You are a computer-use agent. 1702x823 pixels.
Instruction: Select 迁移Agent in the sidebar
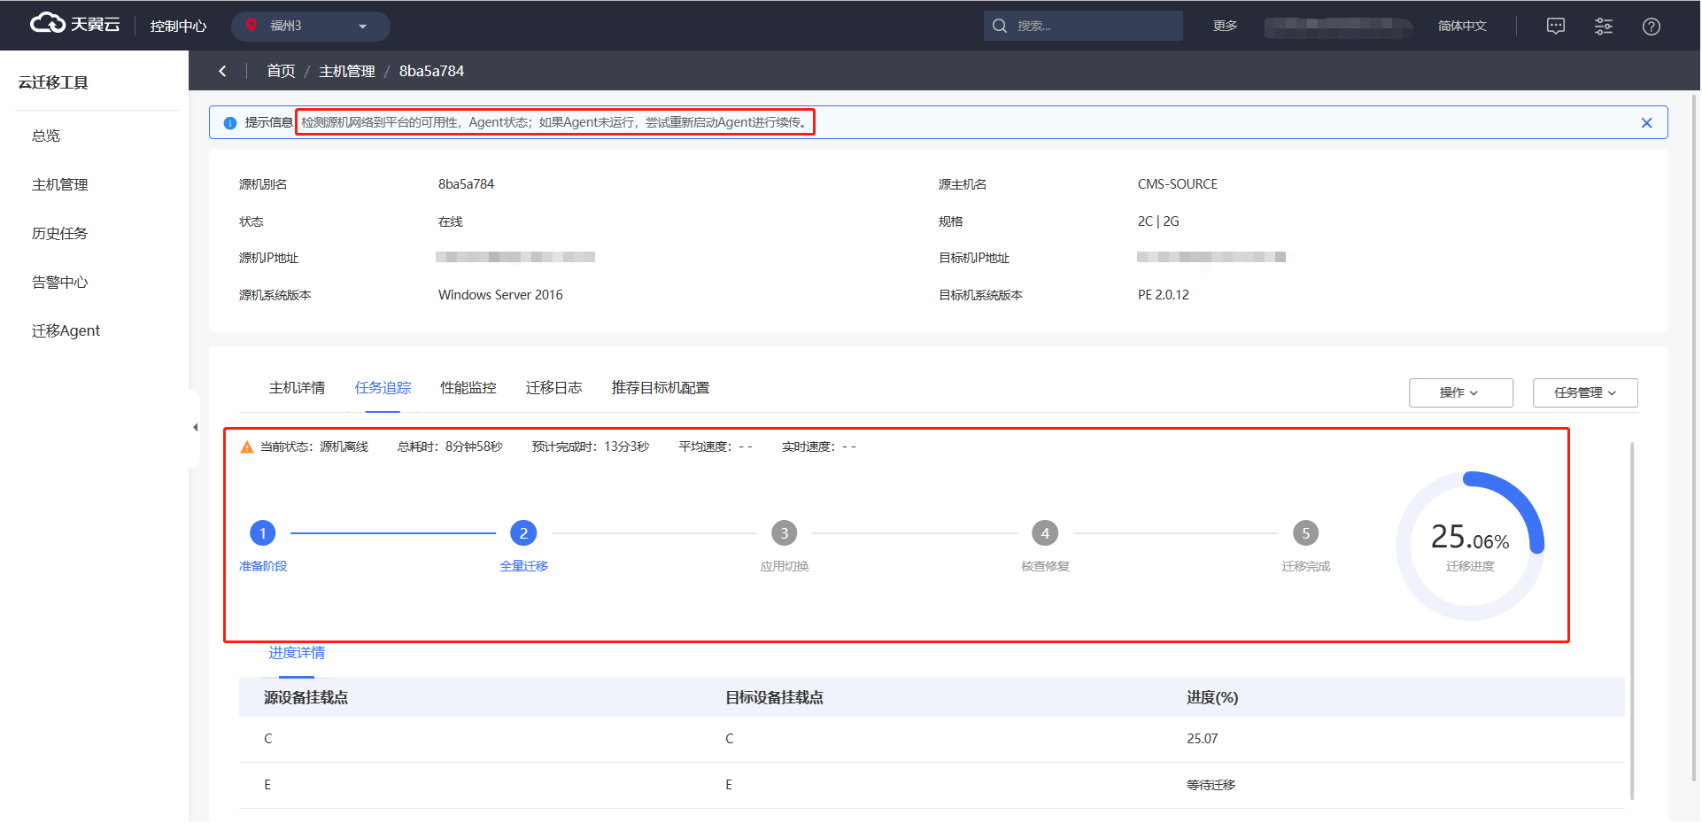click(66, 330)
